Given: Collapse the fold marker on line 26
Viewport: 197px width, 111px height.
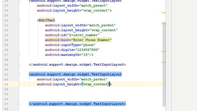Looking at the screenshot, I should pyautogui.click(x=19, y=1).
